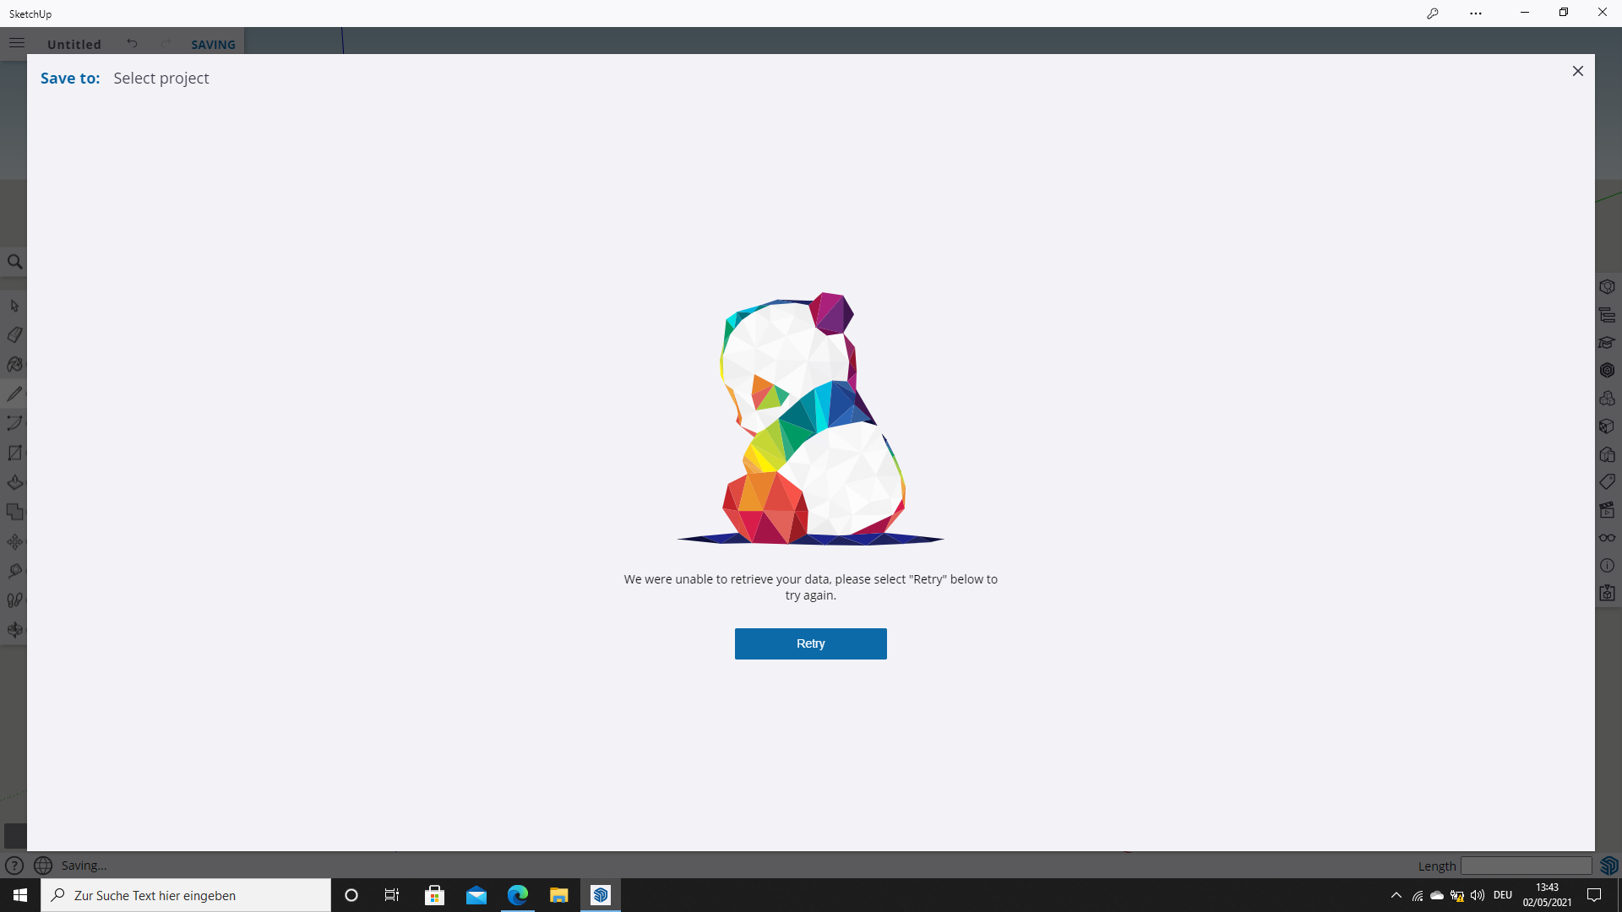Open the Tags panel

pos(1607,482)
